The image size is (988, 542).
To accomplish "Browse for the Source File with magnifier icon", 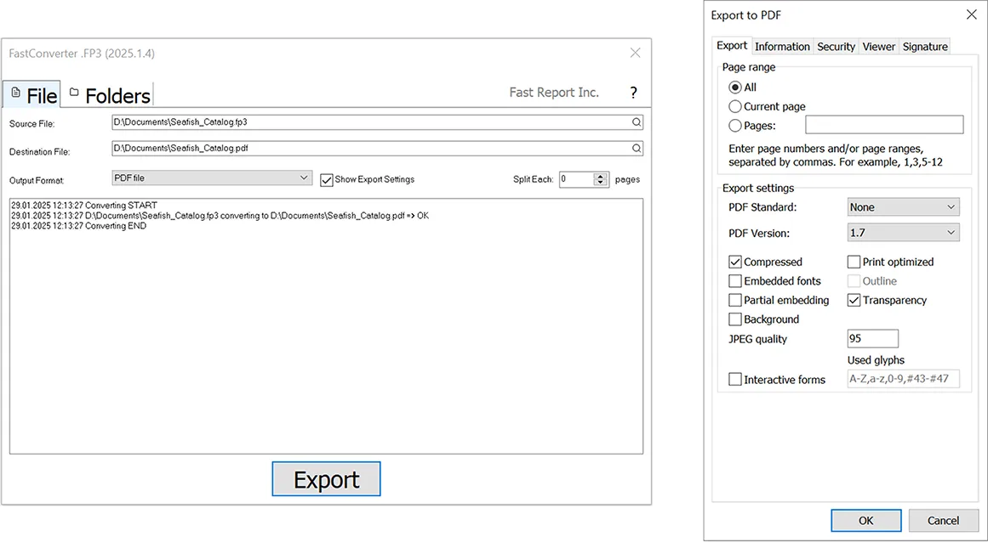I will pyautogui.click(x=637, y=122).
